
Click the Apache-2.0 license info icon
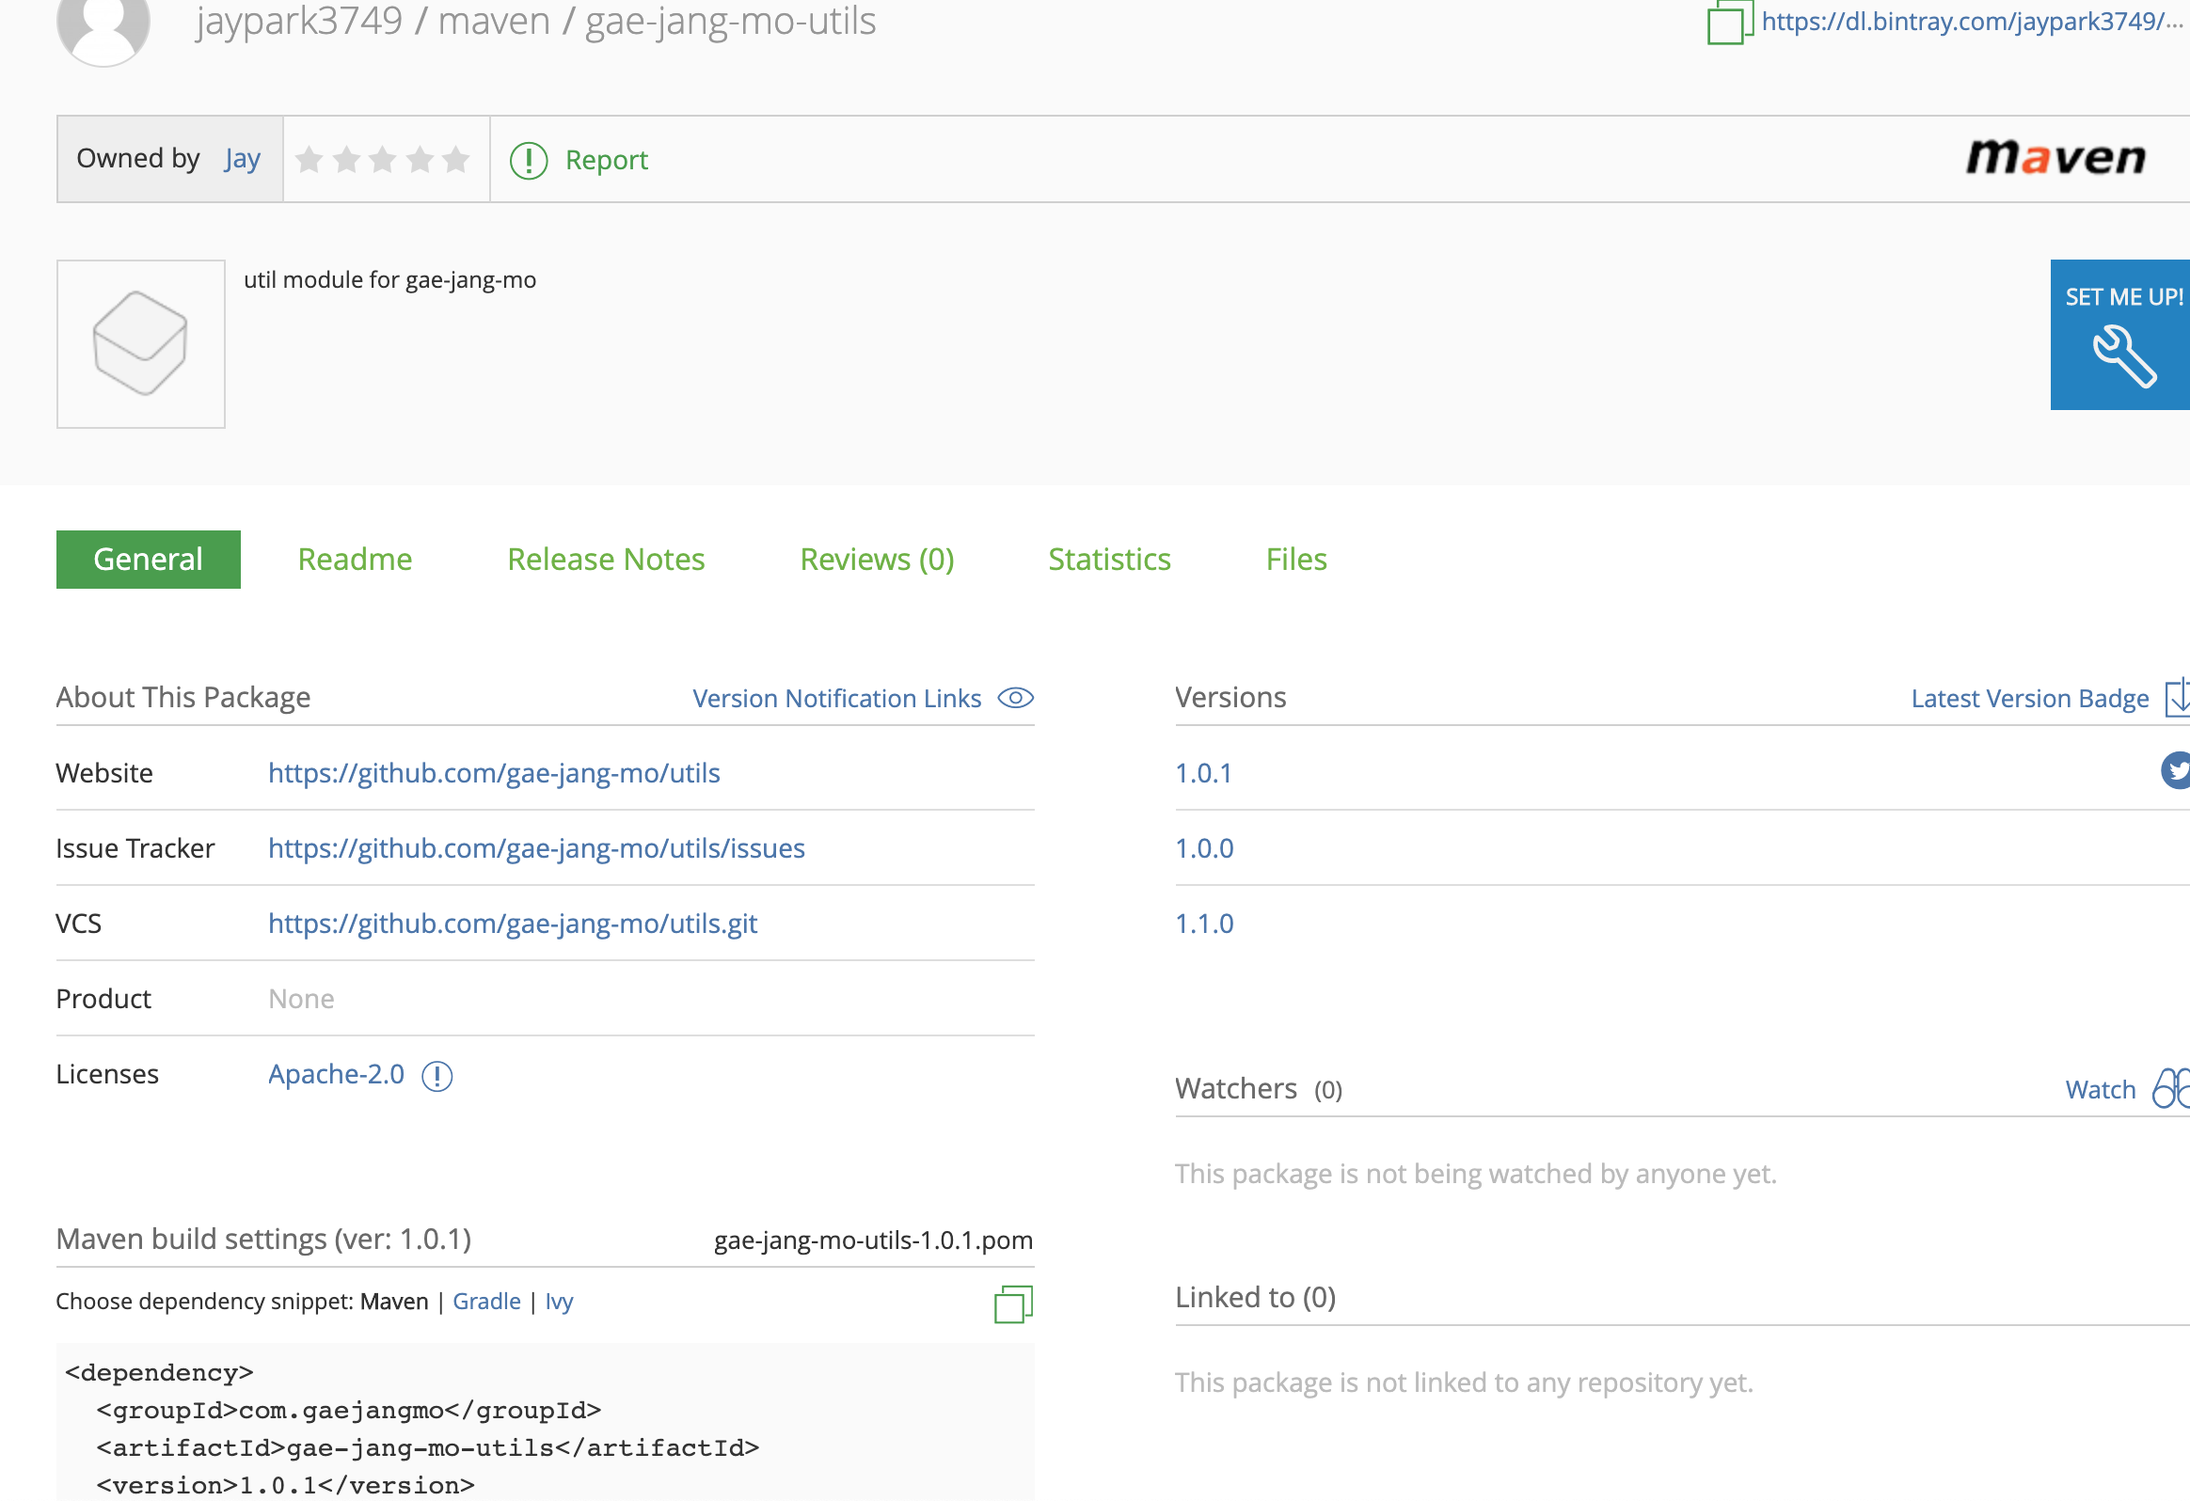click(437, 1075)
